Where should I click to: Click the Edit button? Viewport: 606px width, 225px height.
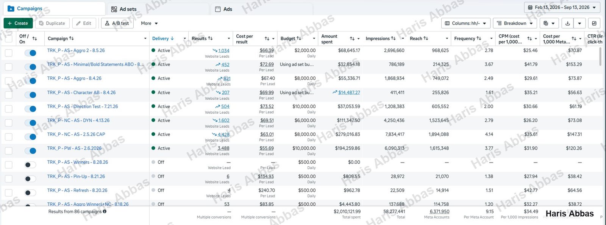point(84,23)
